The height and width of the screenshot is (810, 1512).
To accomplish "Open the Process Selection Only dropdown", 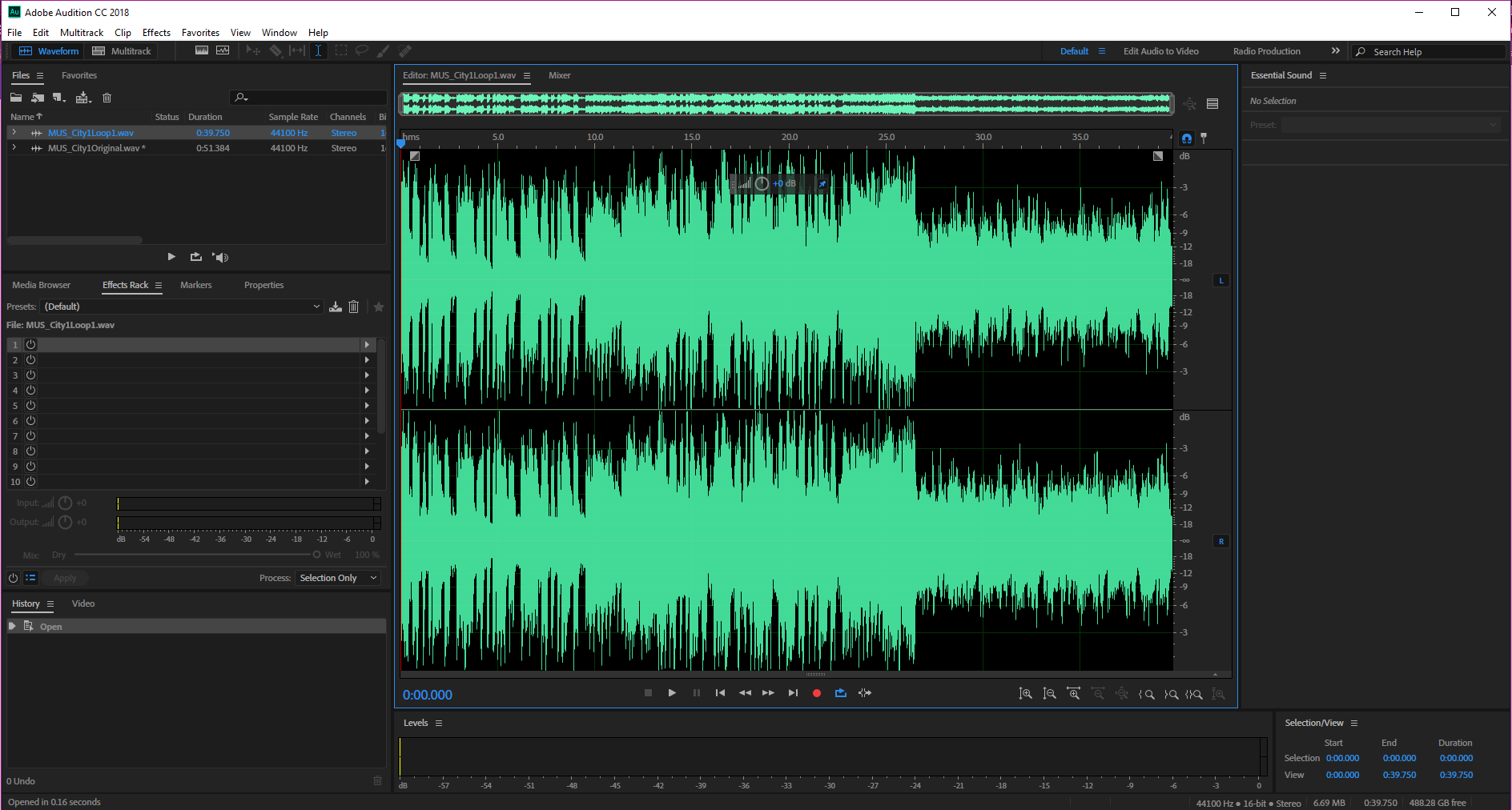I will click(x=337, y=577).
